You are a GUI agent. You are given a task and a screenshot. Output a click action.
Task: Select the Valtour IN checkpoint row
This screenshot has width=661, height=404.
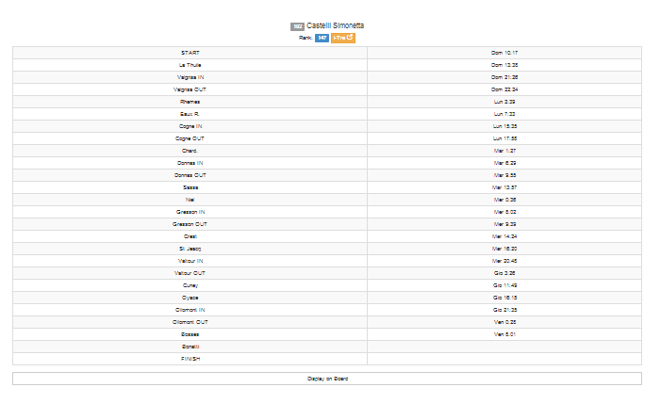(327, 261)
